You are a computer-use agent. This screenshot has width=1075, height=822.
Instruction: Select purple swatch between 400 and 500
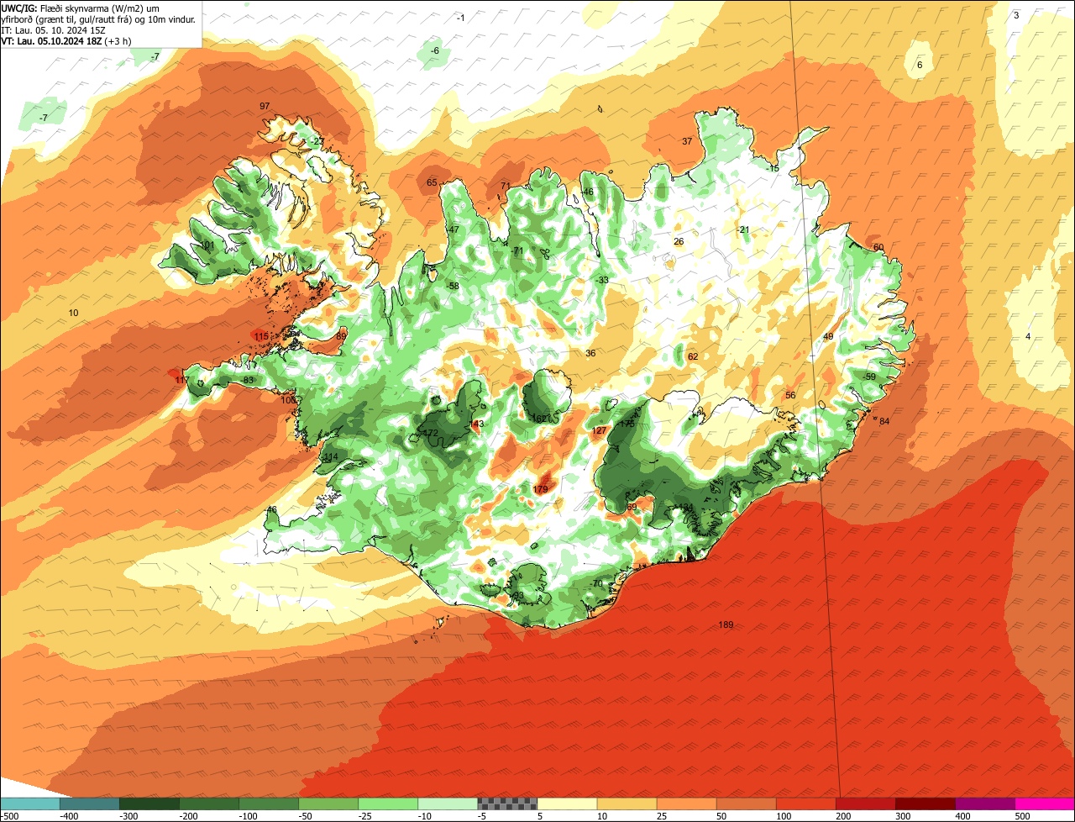[984, 804]
